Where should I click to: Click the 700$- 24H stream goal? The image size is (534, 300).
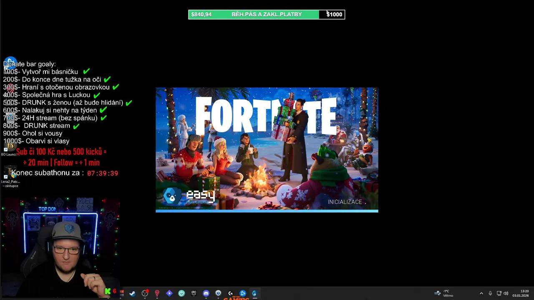[50, 118]
